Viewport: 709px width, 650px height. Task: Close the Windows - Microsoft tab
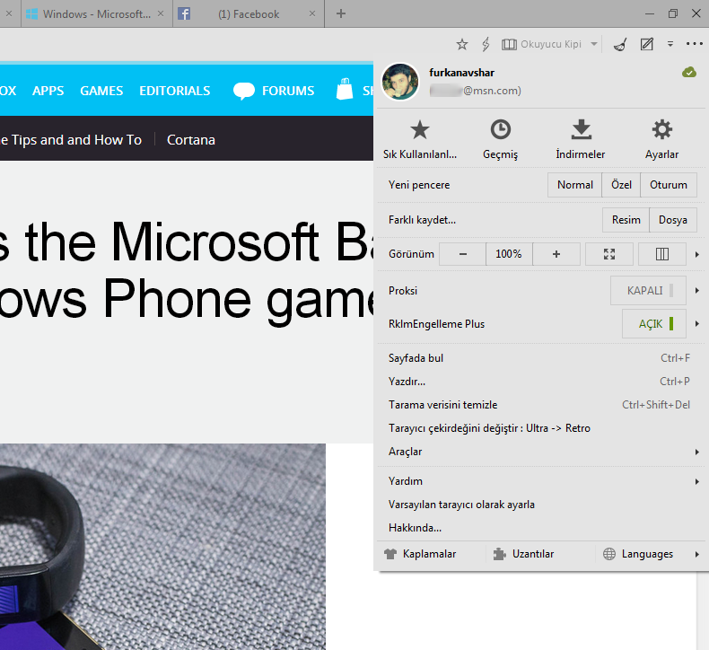click(x=161, y=13)
